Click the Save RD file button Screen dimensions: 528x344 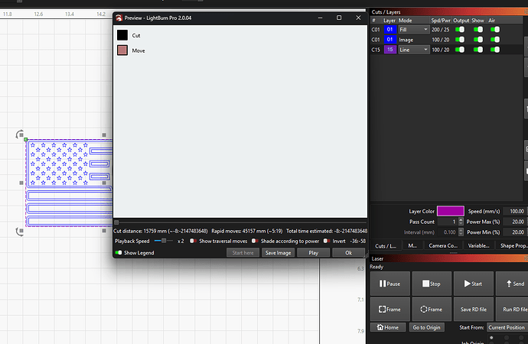click(x=473, y=309)
